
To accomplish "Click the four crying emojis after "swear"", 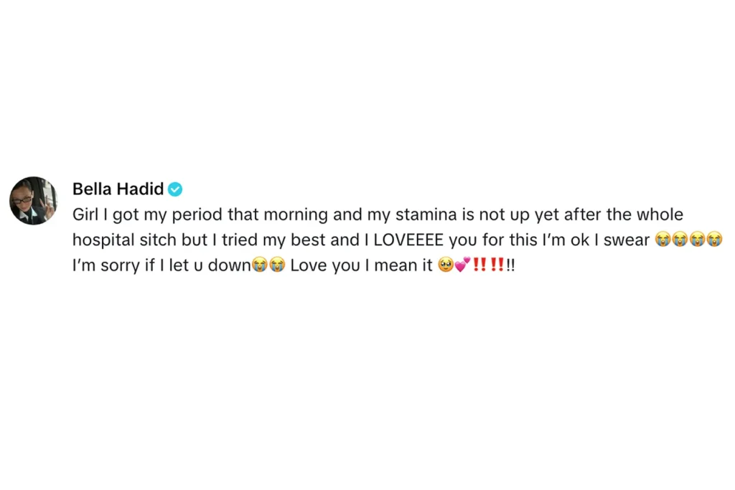I will [688, 240].
